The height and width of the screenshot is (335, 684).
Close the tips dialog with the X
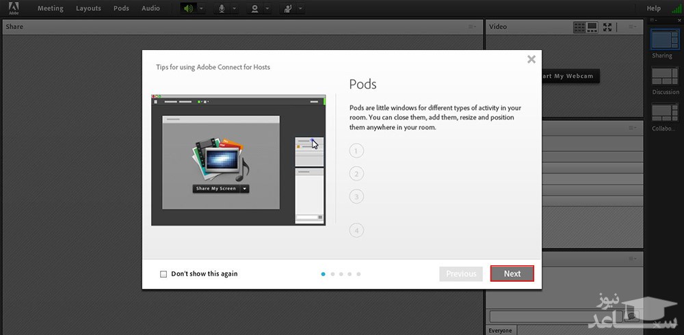point(531,59)
